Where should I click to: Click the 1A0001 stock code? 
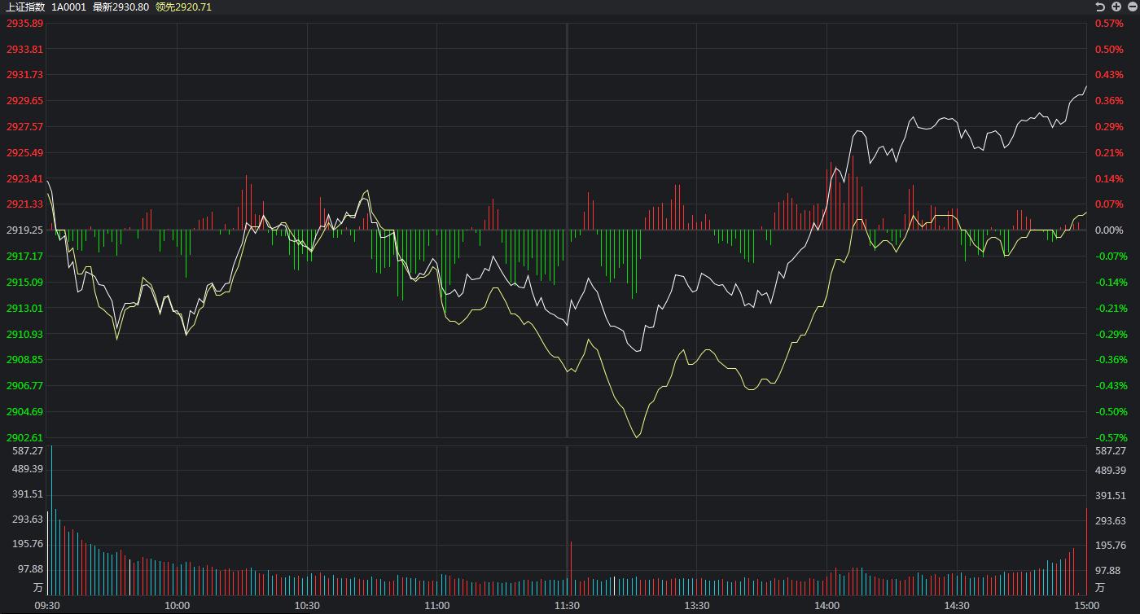point(68,7)
